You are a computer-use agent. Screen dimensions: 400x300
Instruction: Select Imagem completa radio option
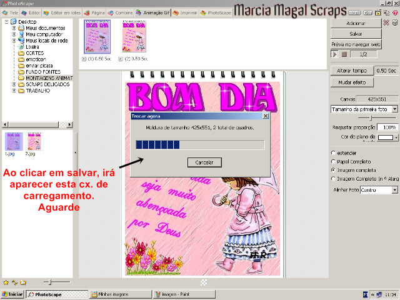333,170
